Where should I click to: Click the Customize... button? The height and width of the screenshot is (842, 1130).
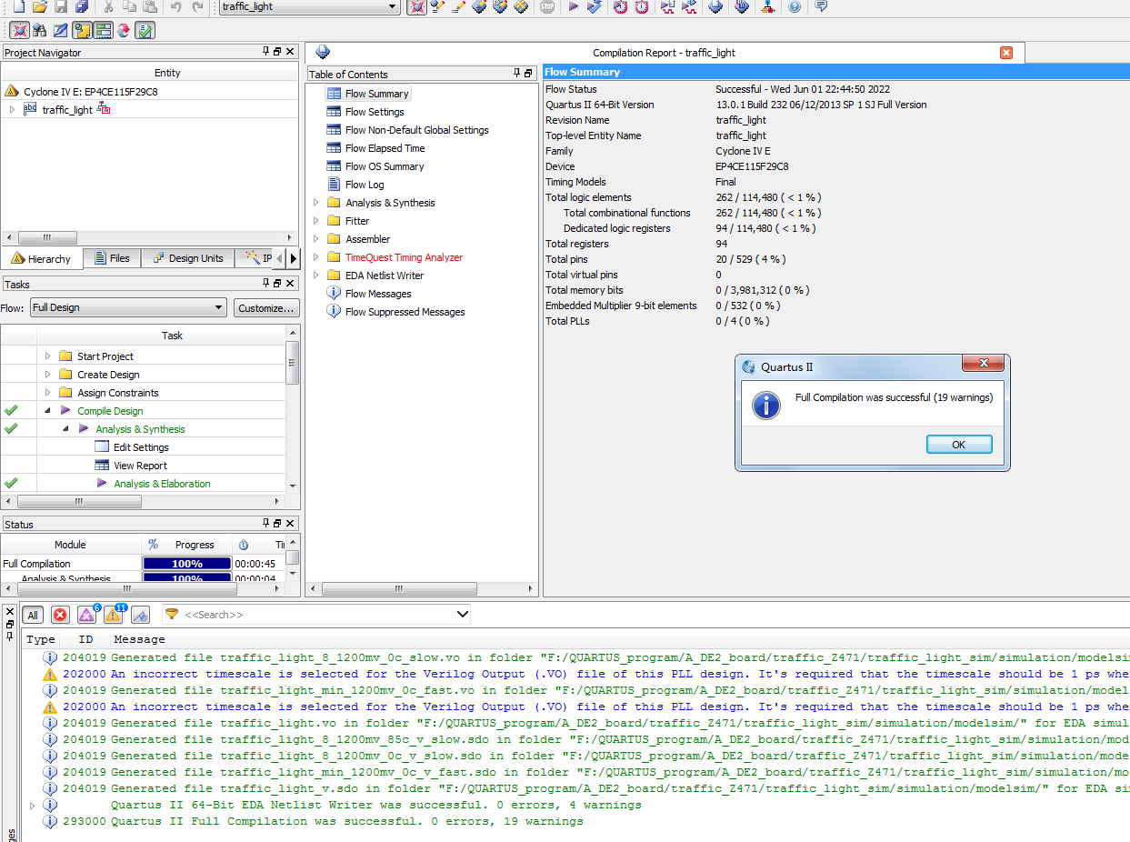(266, 307)
